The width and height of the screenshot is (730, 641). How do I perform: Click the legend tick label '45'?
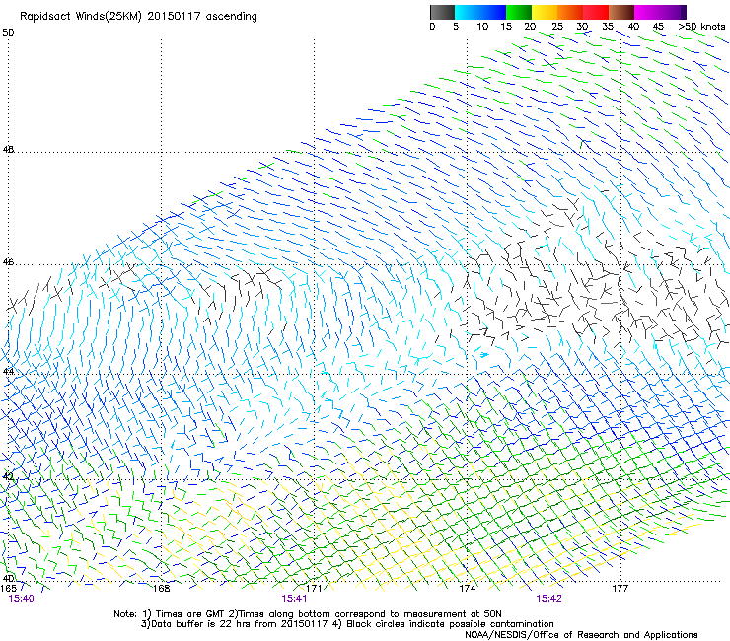(x=658, y=27)
